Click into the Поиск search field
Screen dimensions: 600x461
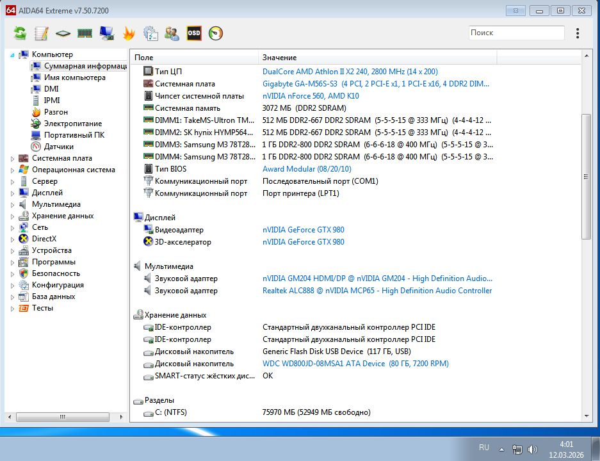tap(517, 33)
